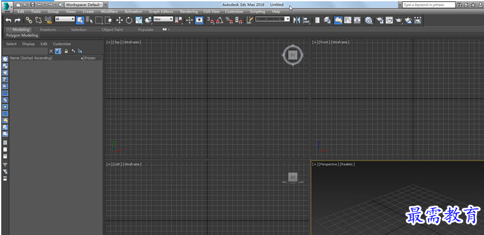Open the selection filter All dropdown
The height and width of the screenshot is (235, 484).
pyautogui.click(x=65, y=19)
